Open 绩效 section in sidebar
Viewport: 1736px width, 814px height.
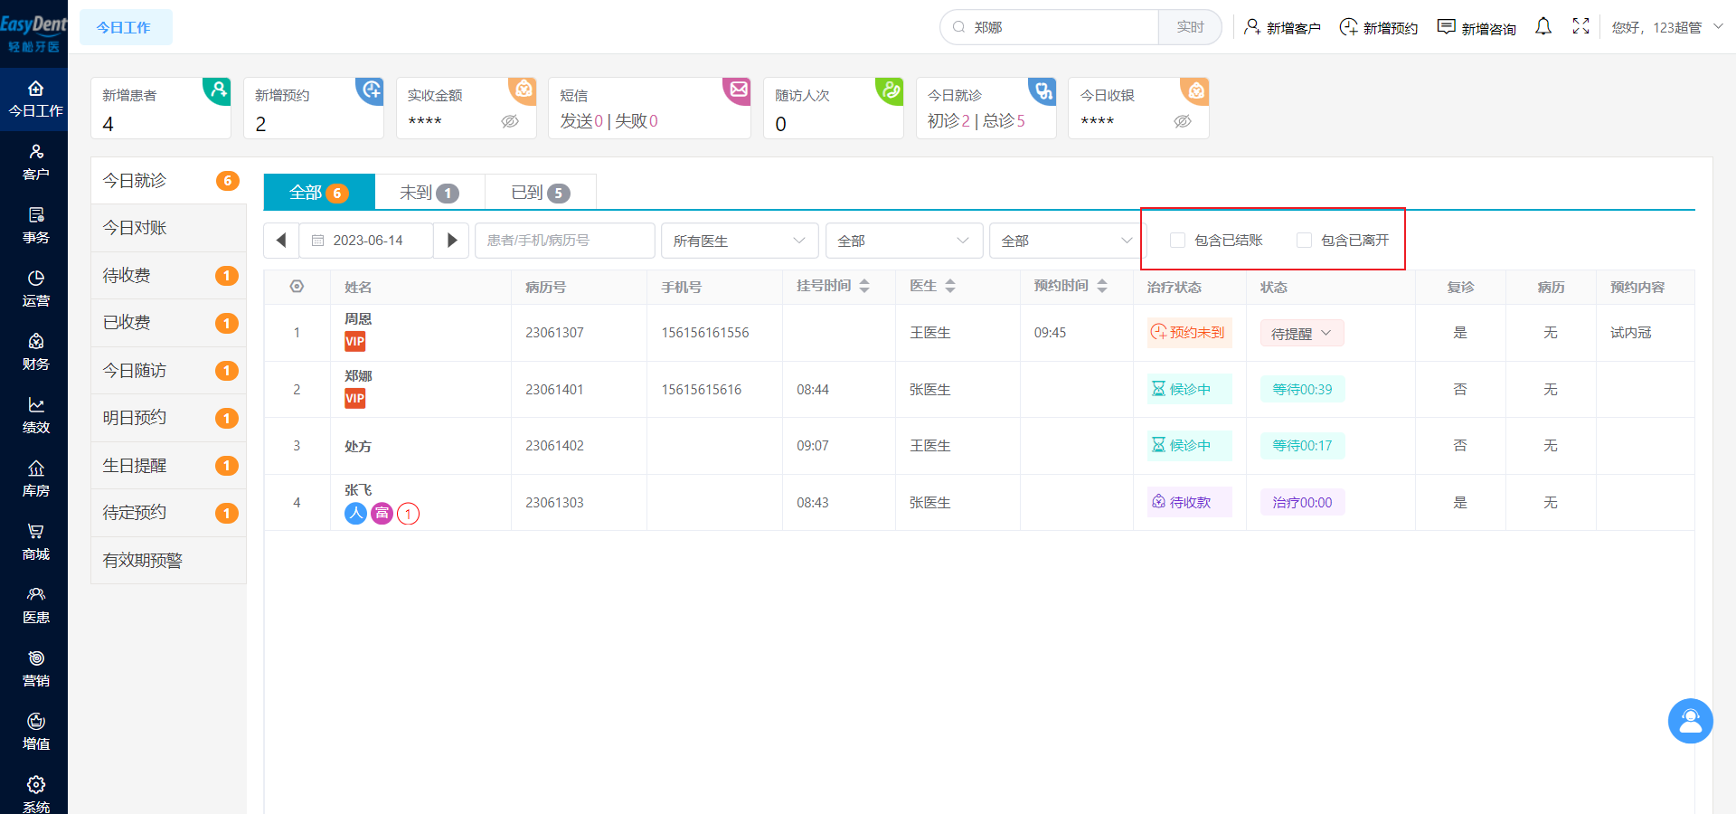coord(35,416)
